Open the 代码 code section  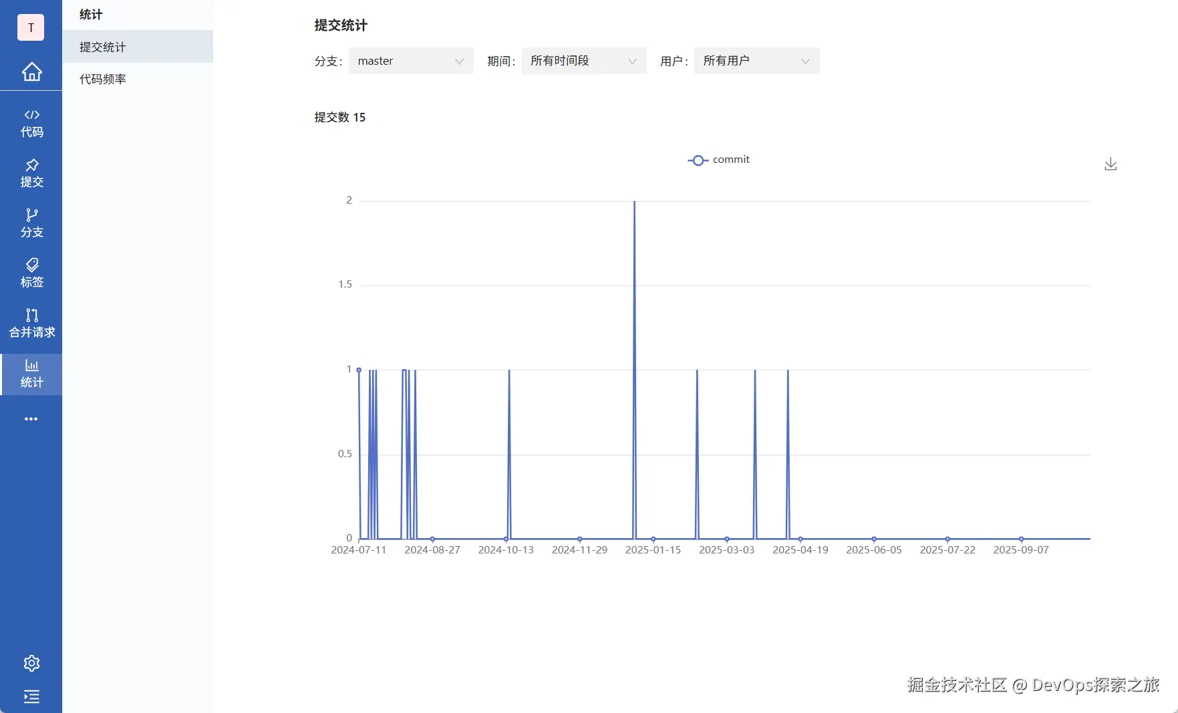tap(31, 124)
